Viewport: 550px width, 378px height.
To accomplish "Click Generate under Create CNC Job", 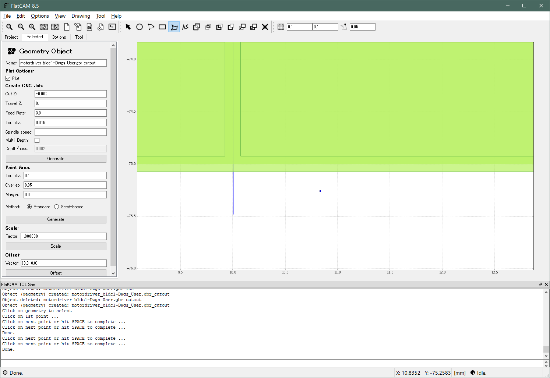I will 56,159.
